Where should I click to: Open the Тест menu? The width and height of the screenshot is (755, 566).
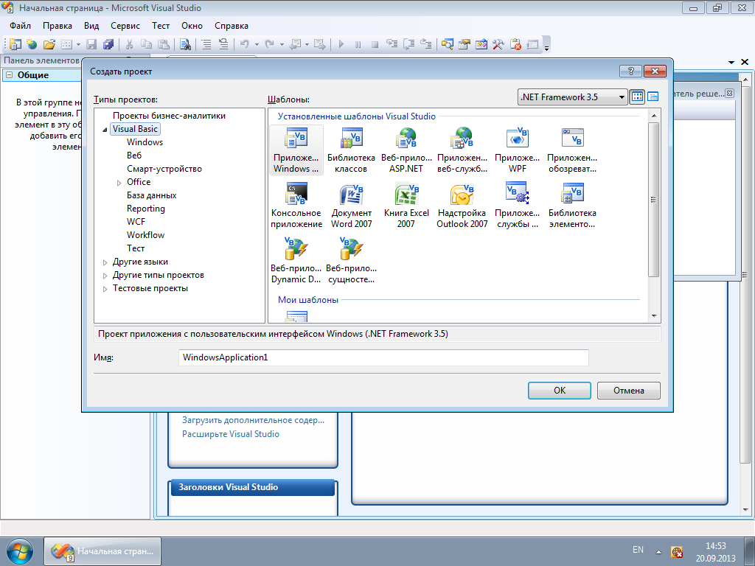[160, 26]
